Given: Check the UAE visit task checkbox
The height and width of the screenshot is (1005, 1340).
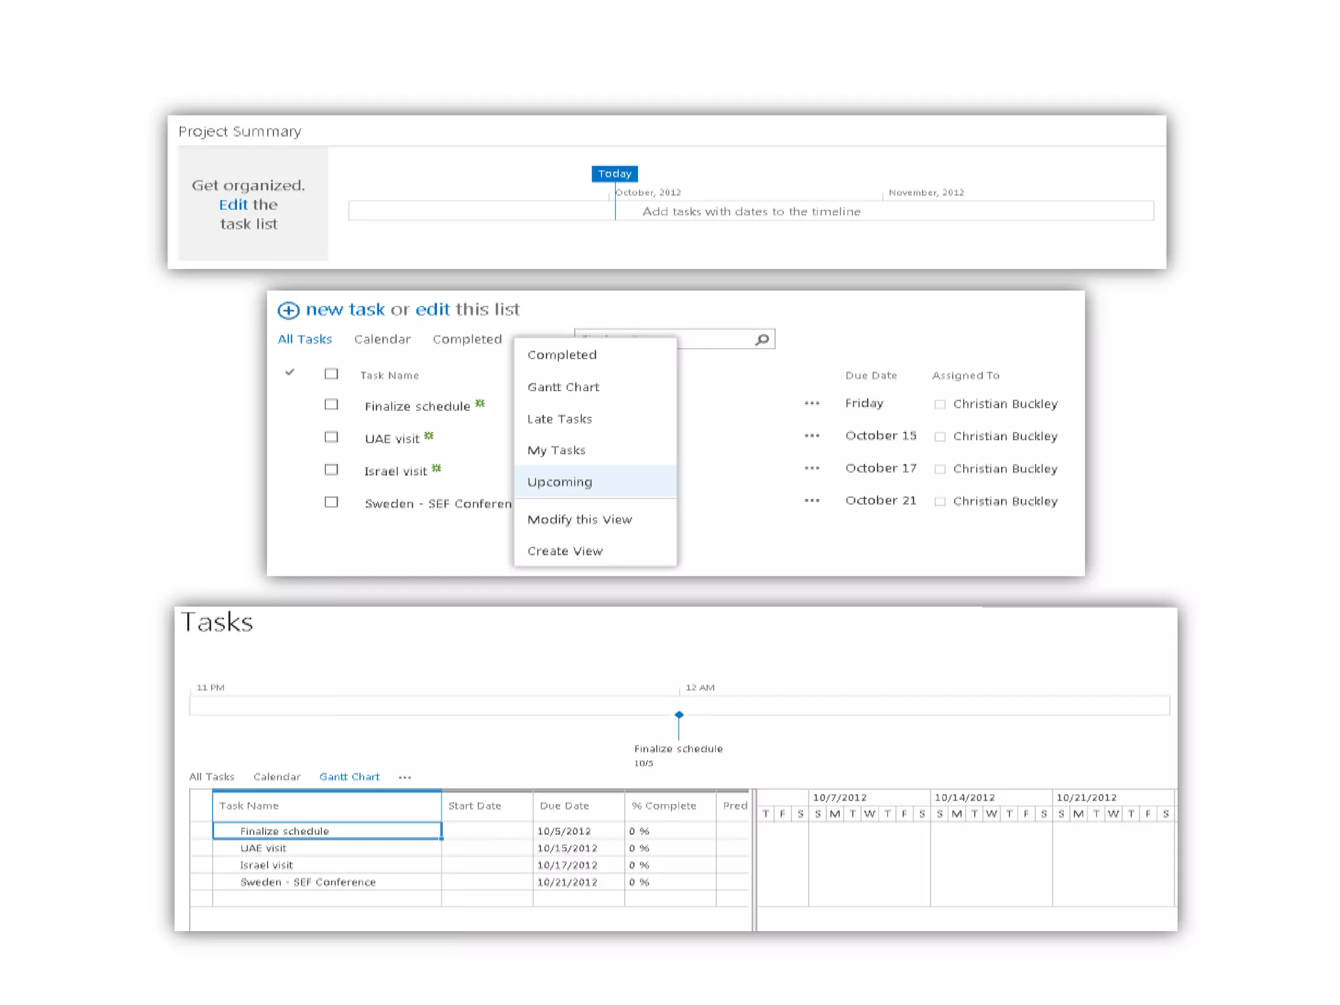Looking at the screenshot, I should [331, 437].
